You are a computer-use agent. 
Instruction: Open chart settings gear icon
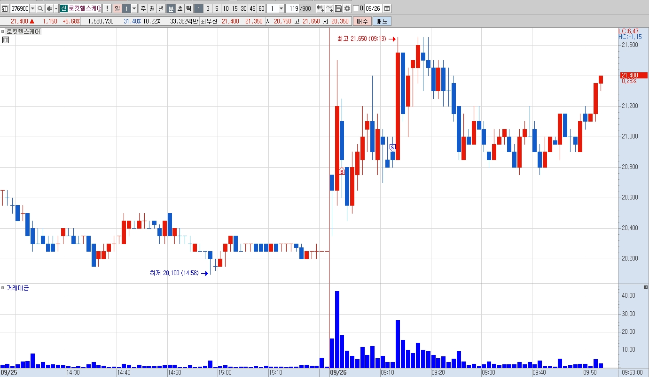pos(347,8)
